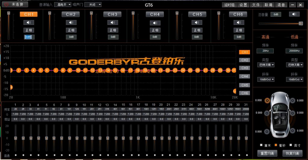Select the rear-right speaker on car diagram
This screenshot has height=160, width=308.
click(x=292, y=131)
